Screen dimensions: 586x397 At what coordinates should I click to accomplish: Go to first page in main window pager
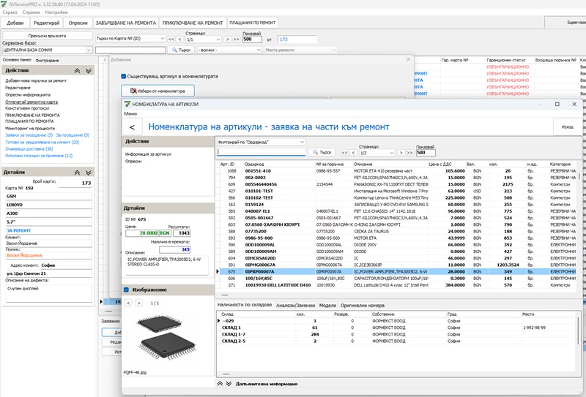point(171,39)
